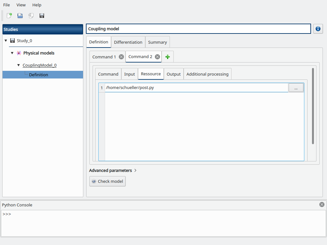This screenshot has width=327, height=245.
Task: Collapse the Physical models tree node
Action: click(12, 53)
